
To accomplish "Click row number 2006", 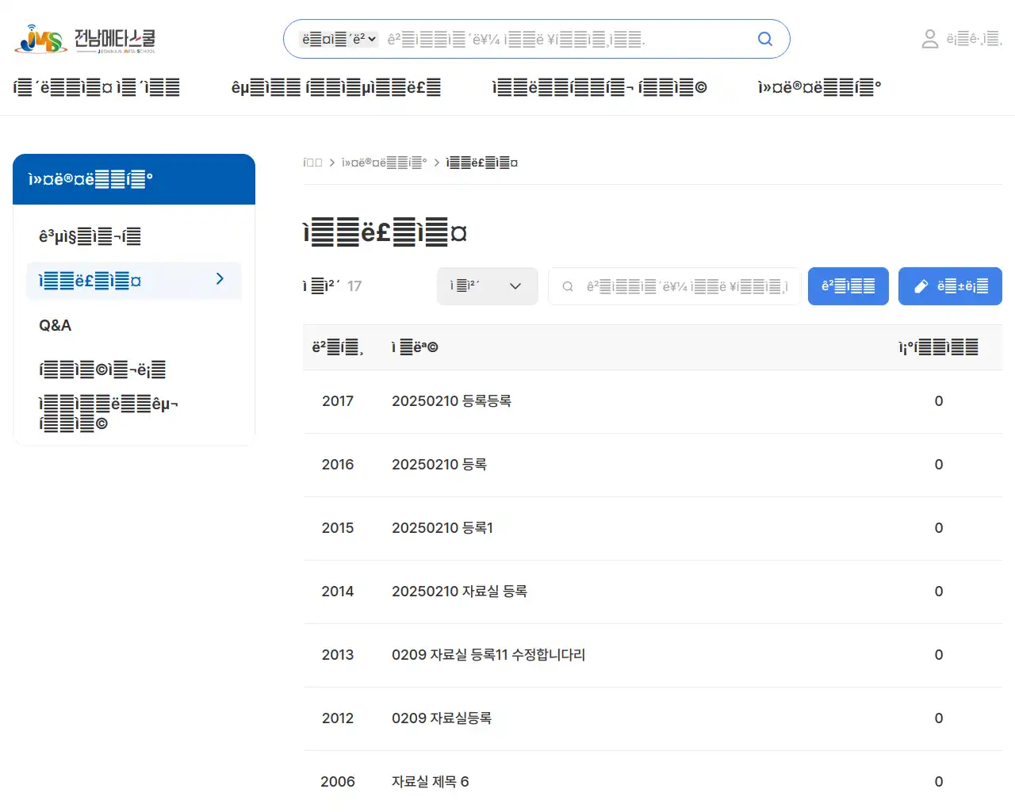I will tap(338, 782).
